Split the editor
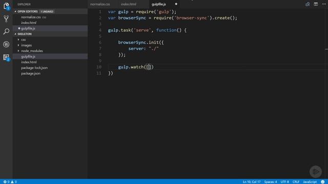Screen dimensions: 328x184 point(316,4)
